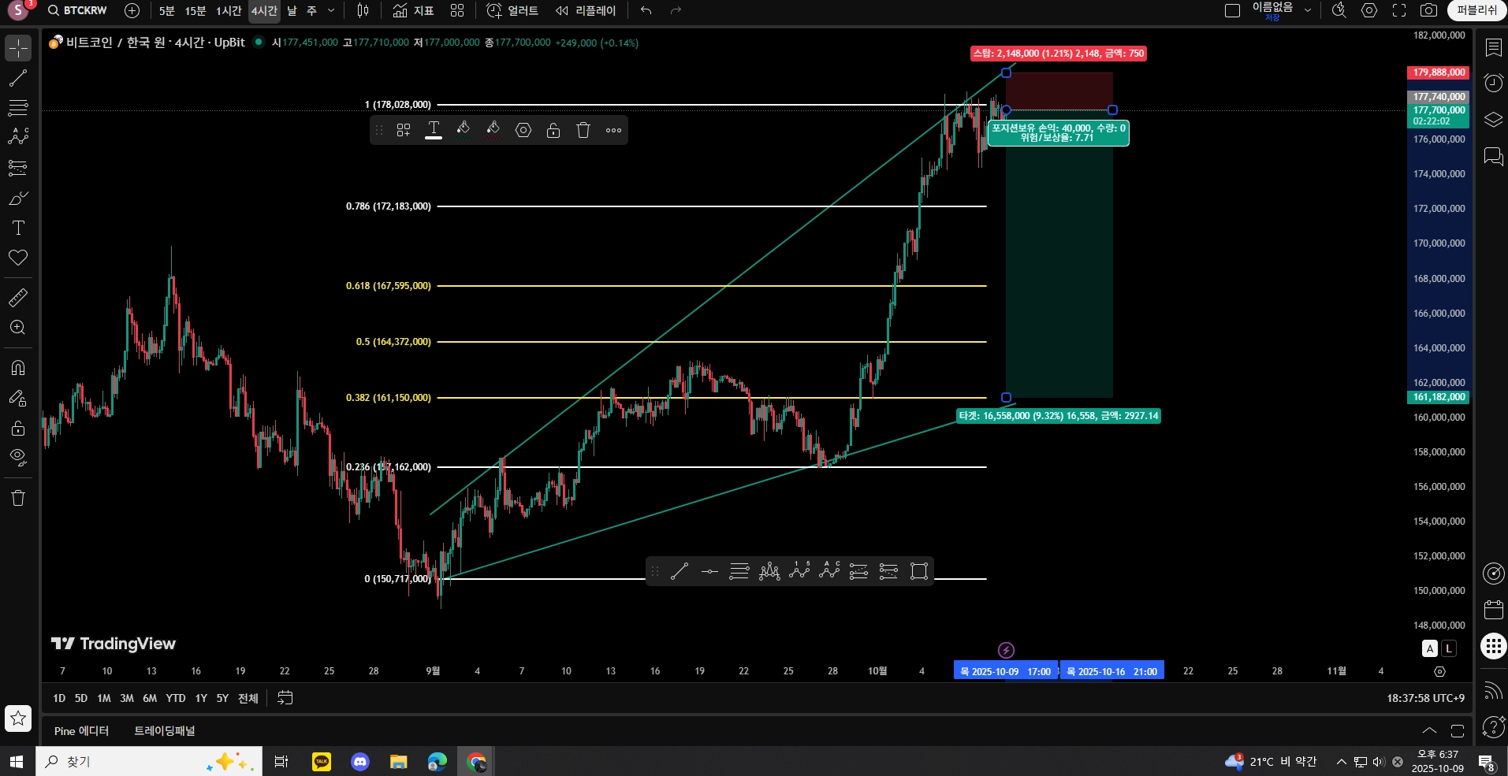Select rectangle tool in favorites toolbar
Viewport: 1508px width, 776px height.
tap(919, 571)
